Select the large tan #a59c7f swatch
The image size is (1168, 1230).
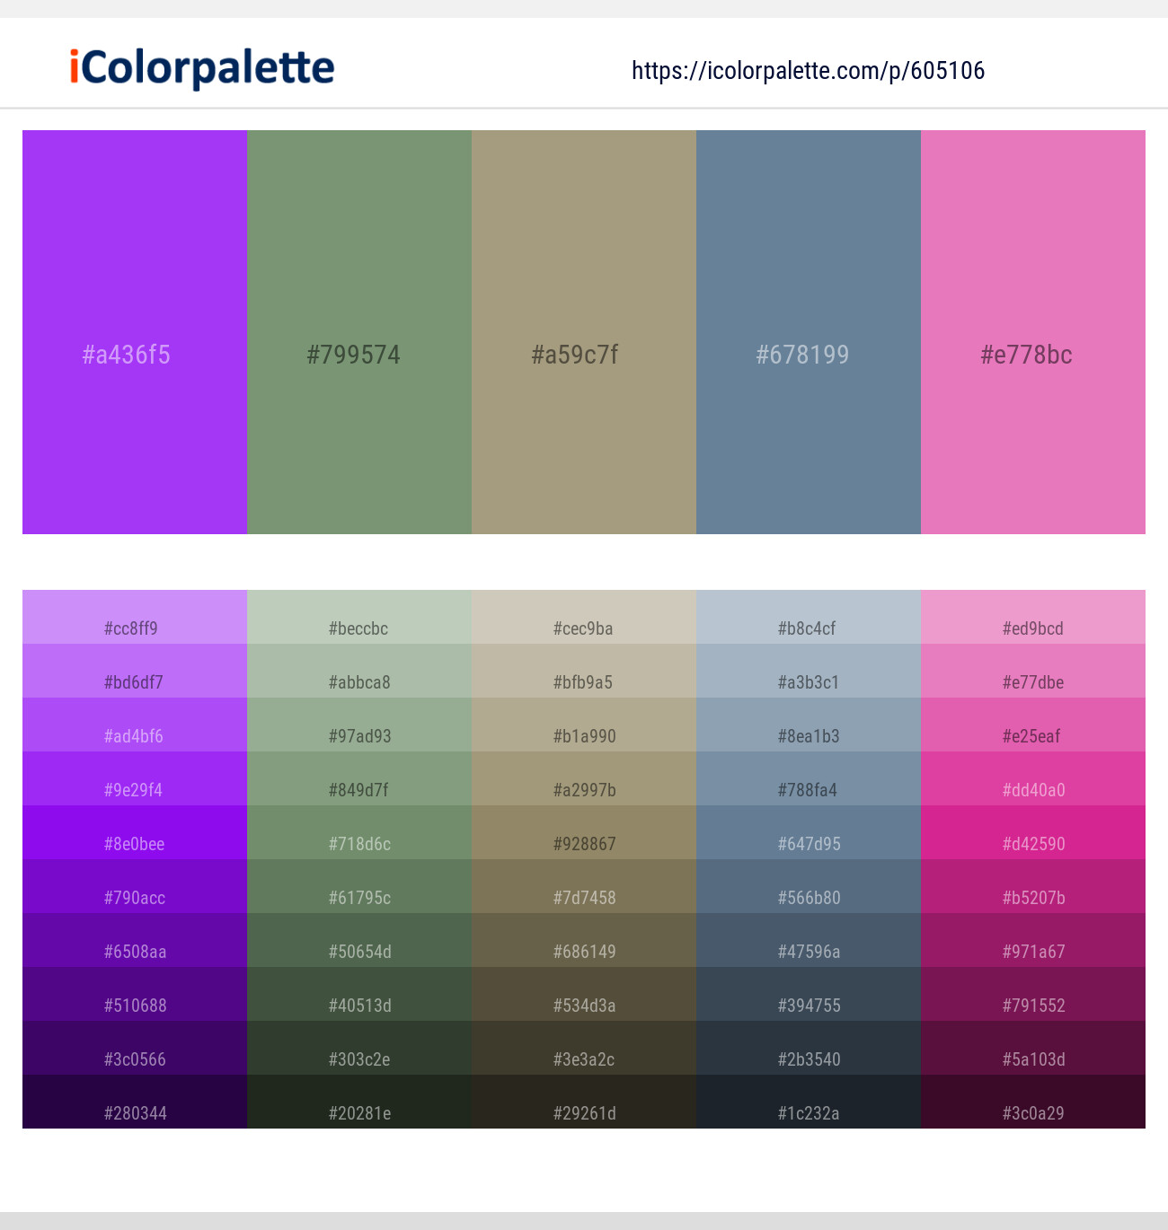click(x=584, y=332)
